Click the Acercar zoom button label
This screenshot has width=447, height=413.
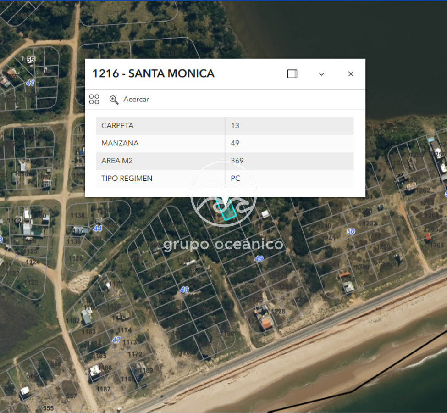pos(136,99)
